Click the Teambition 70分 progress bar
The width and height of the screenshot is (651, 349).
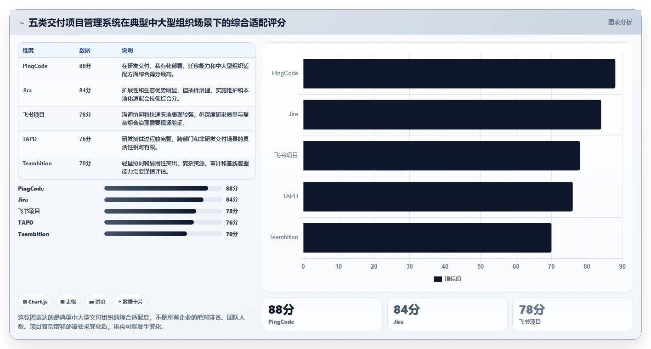163,234
